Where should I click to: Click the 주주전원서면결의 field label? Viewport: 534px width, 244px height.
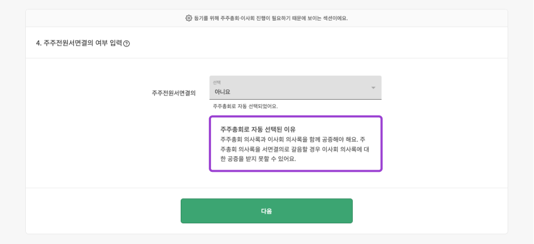[x=173, y=92]
